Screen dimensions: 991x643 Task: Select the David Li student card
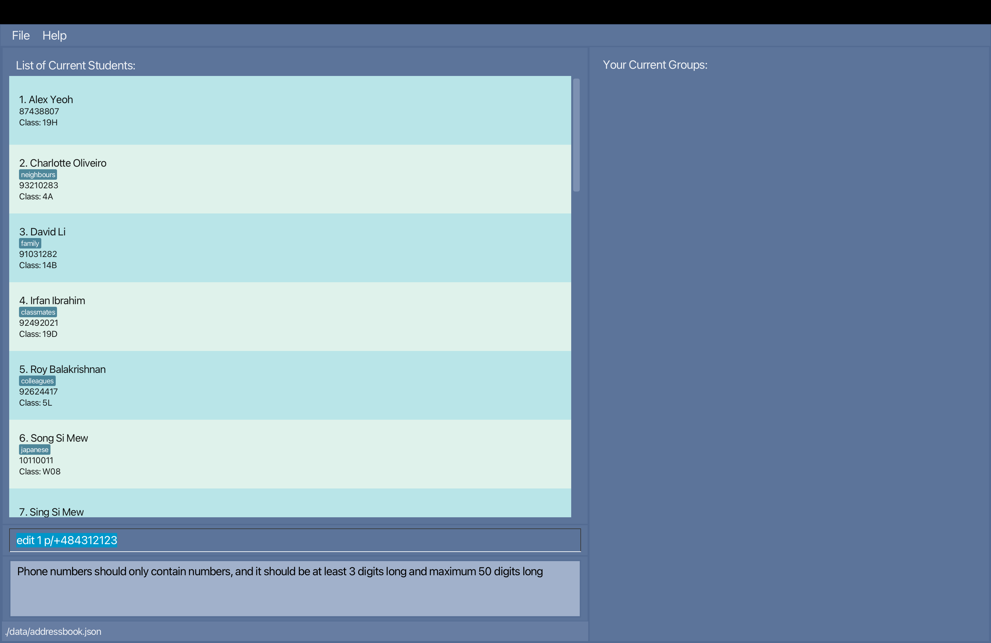[290, 248]
